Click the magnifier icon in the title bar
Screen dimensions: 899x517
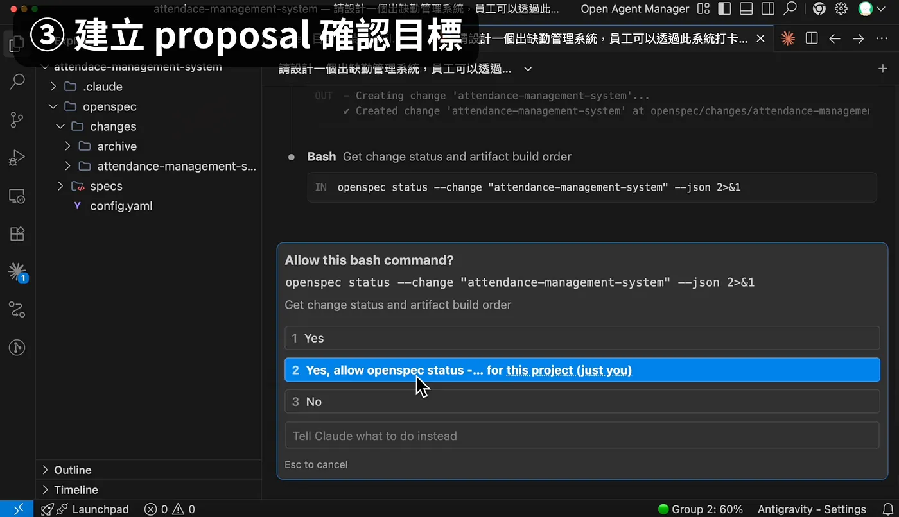tap(790, 9)
